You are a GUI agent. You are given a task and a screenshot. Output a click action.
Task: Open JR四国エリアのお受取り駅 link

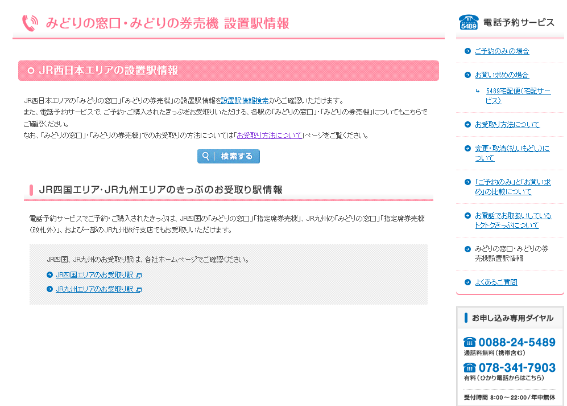coord(94,275)
